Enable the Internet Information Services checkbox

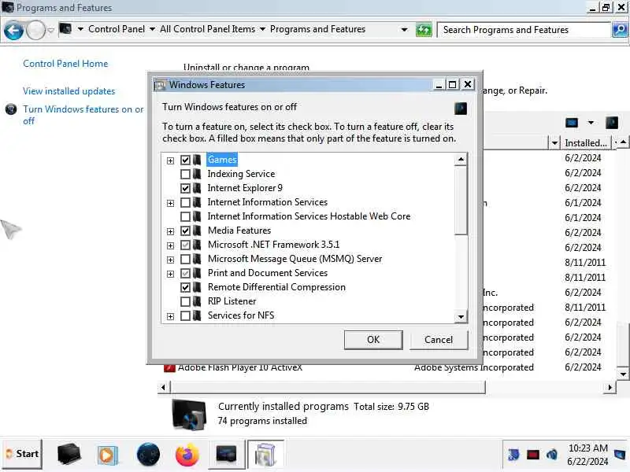click(x=185, y=203)
